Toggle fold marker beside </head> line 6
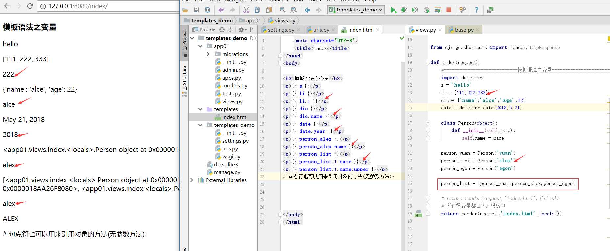 pos(281,56)
